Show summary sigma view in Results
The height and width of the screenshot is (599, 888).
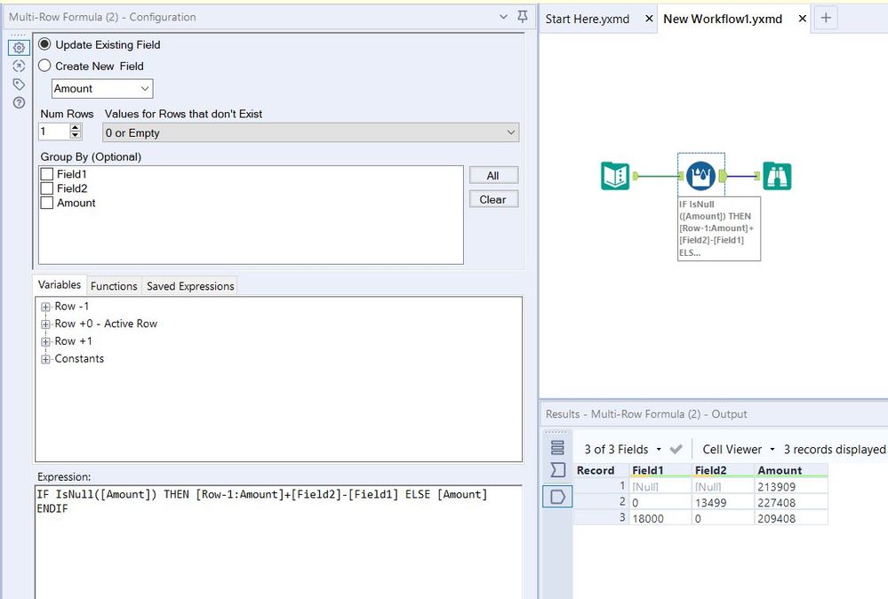(557, 470)
